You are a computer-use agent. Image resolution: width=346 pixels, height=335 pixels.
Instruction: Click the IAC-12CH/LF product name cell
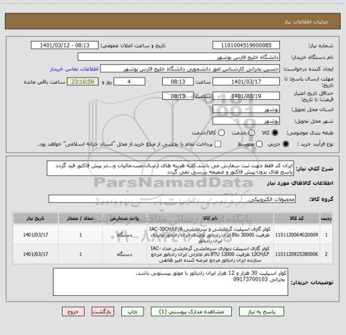click(x=210, y=254)
